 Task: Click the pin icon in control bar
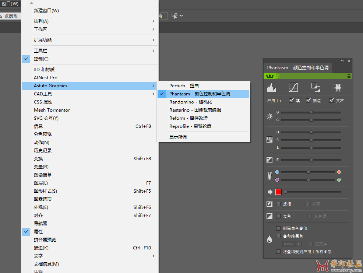175,16
